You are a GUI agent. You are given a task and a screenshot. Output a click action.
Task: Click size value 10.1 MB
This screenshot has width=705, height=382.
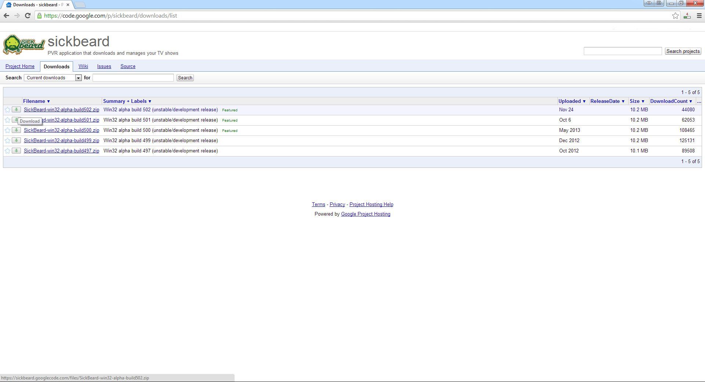(639, 151)
